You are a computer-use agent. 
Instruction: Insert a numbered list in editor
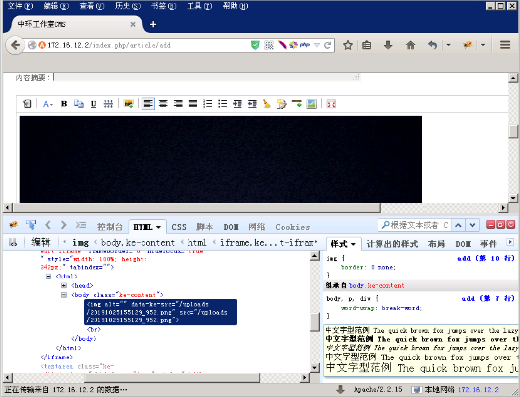point(208,104)
